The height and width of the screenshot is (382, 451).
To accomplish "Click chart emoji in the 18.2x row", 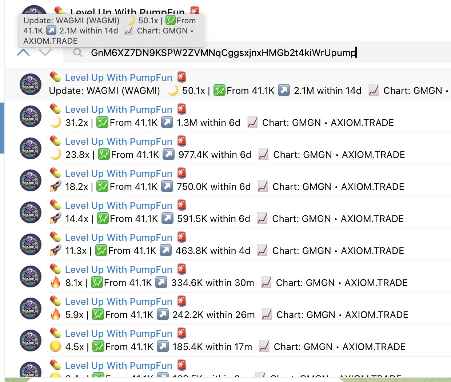I will pos(263,187).
